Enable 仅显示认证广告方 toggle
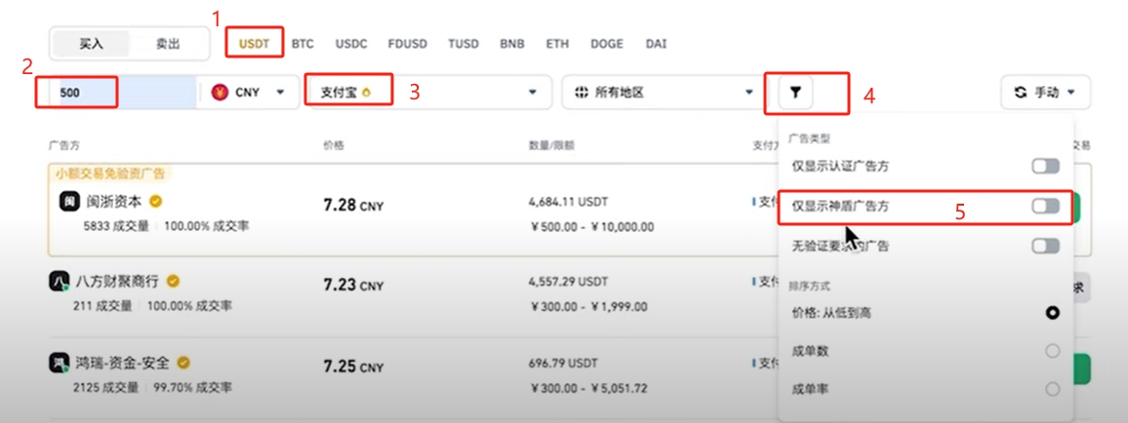This screenshot has height=423, width=1128. point(1045,167)
